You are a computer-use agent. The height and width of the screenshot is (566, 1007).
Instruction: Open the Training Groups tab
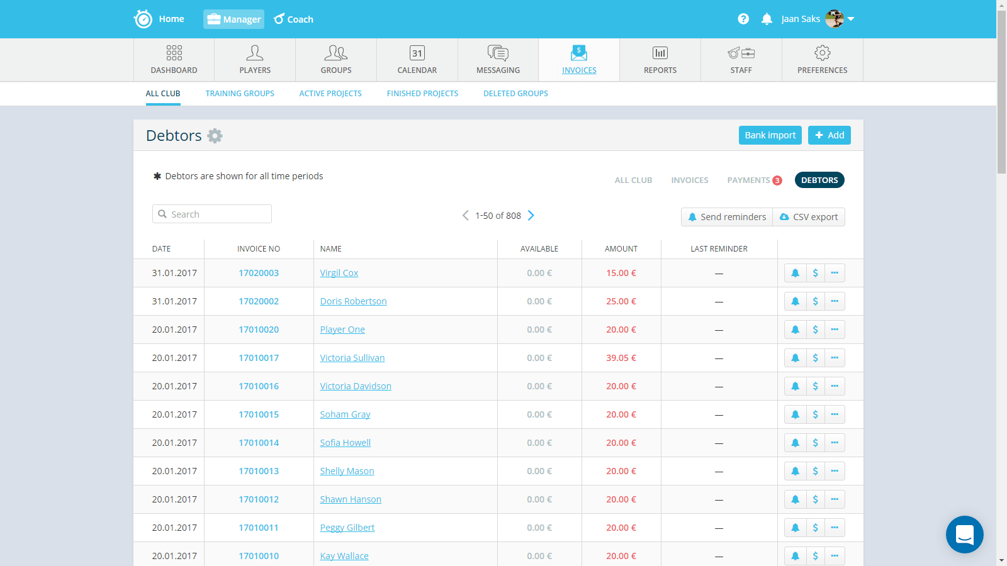(240, 94)
